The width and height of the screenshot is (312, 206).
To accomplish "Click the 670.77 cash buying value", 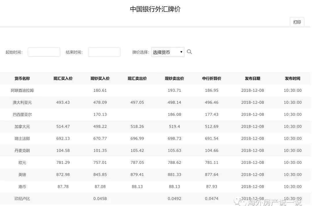I will coord(100,138).
